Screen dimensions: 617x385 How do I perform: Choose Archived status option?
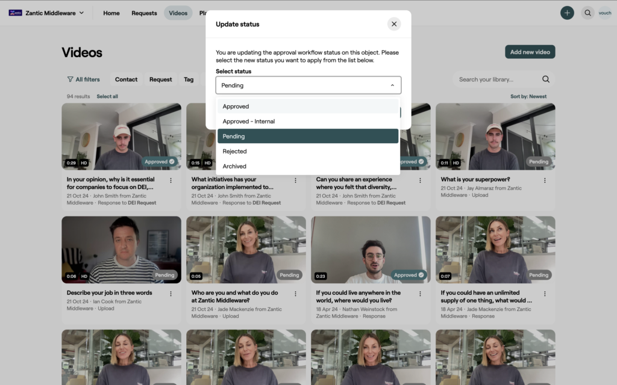point(308,166)
